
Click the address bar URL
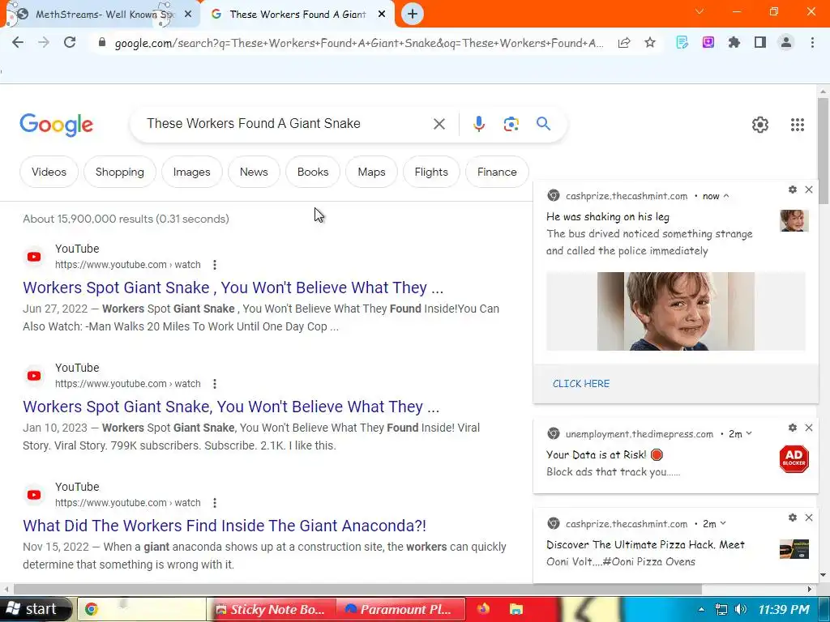coord(358,43)
